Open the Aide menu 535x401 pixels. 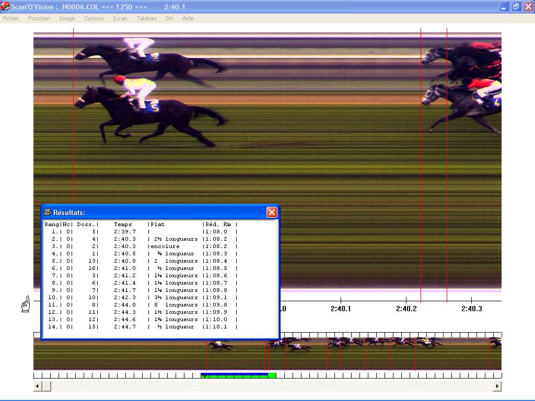click(x=188, y=18)
